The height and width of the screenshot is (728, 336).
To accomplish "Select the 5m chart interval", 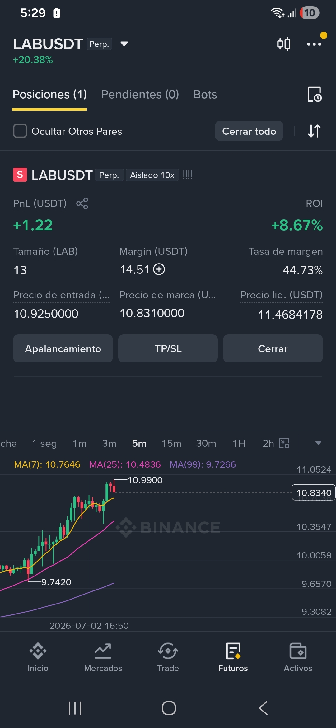I will 139,443.
